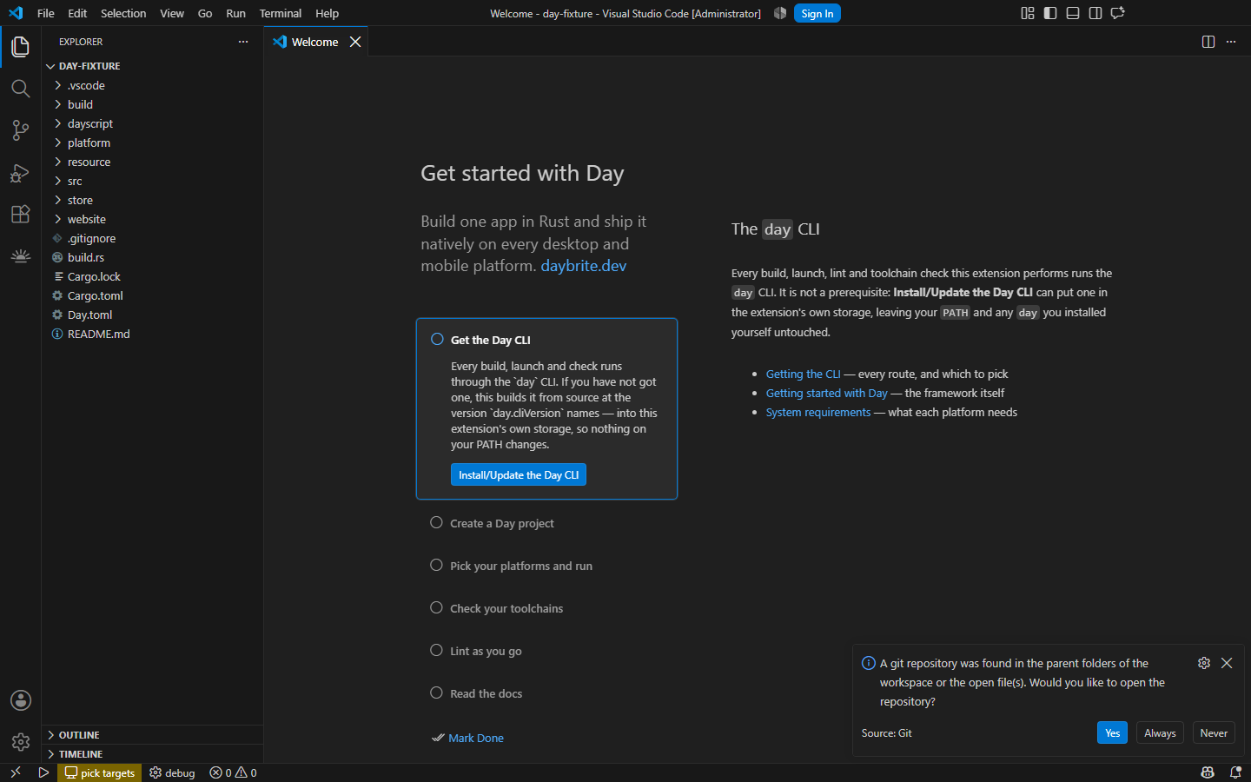Expand the OUTLINE section
Screen dimensions: 1251x782
point(152,735)
